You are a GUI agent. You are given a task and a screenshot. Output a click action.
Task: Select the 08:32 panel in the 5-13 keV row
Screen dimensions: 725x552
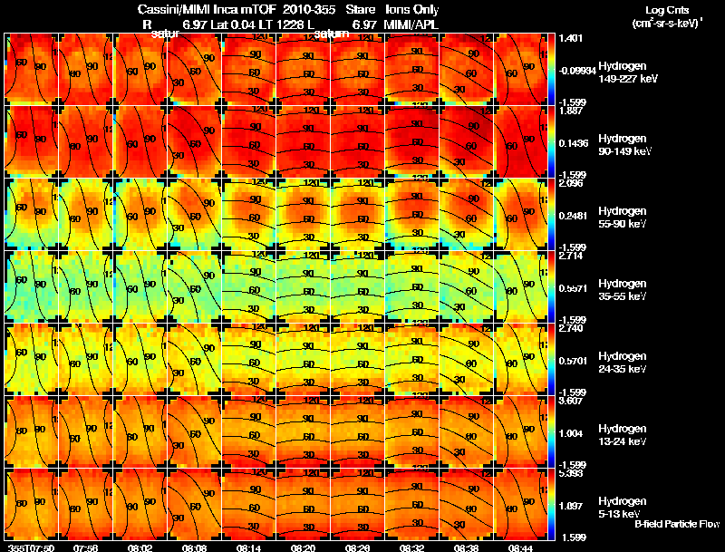click(x=412, y=505)
